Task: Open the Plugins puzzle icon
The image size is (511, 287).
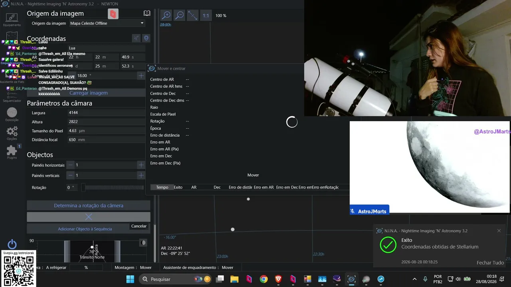Action: click(x=12, y=152)
